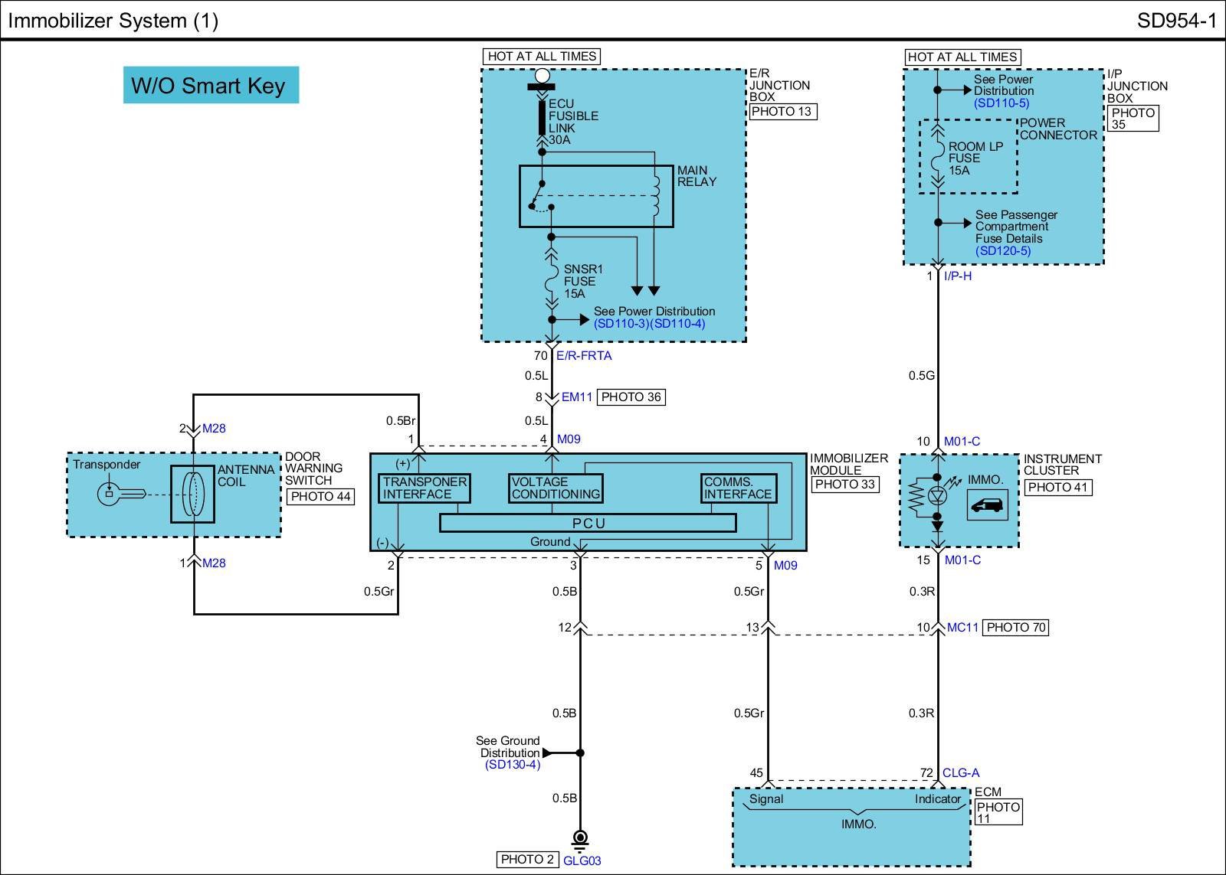Follow the SD130-4 ground distribution link

coord(512,765)
